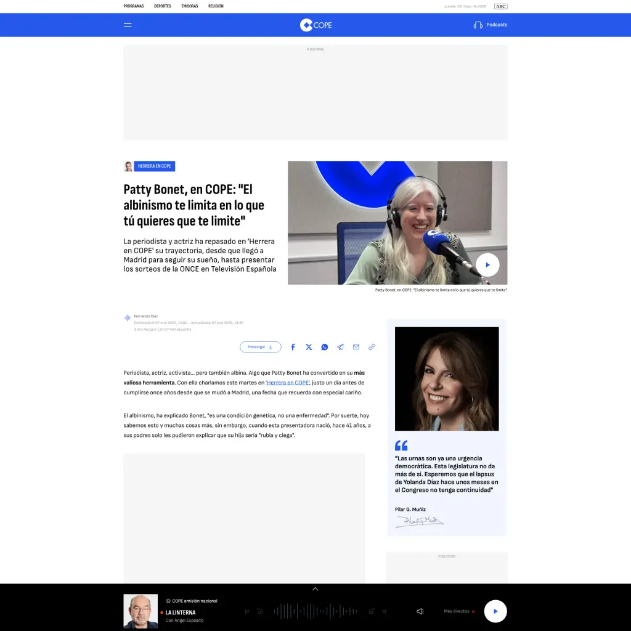Click the COPE logo in the header
The height and width of the screenshot is (631, 631).
315,25
